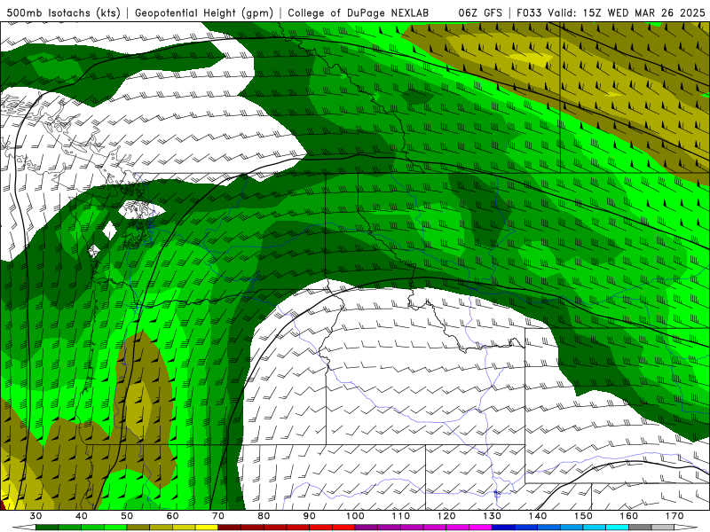Click the dark blue swatch starting at 130

503,528
